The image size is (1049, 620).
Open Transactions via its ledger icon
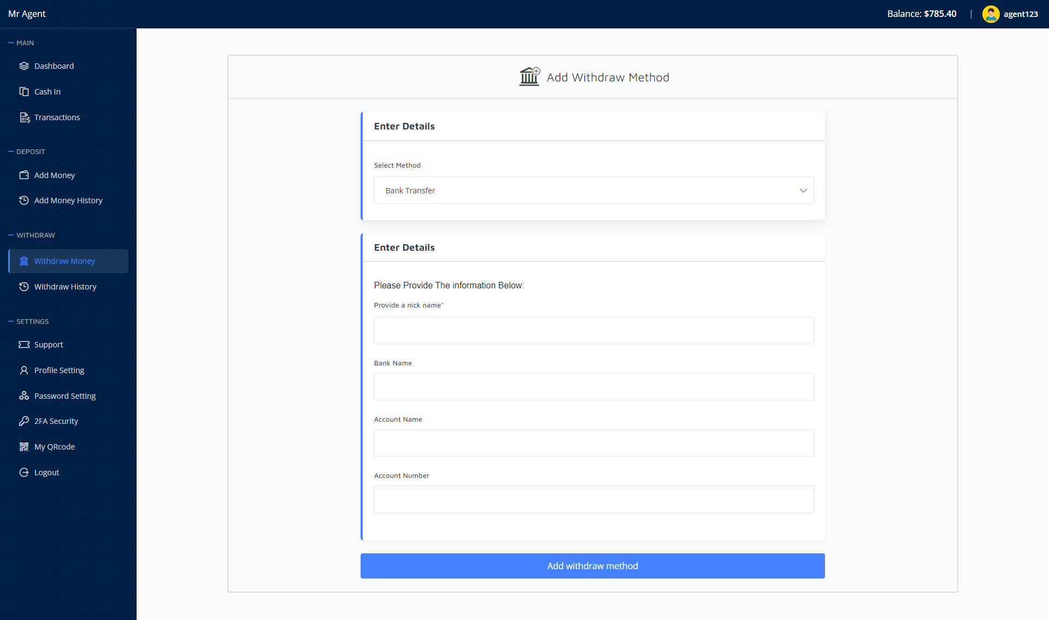[x=24, y=117]
